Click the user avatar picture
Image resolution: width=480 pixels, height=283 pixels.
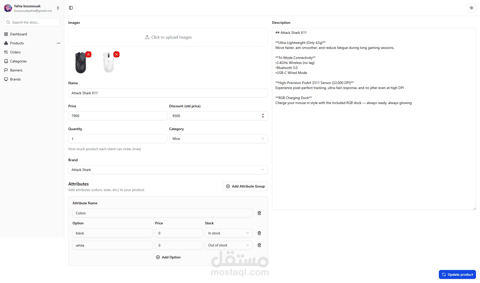8,8
